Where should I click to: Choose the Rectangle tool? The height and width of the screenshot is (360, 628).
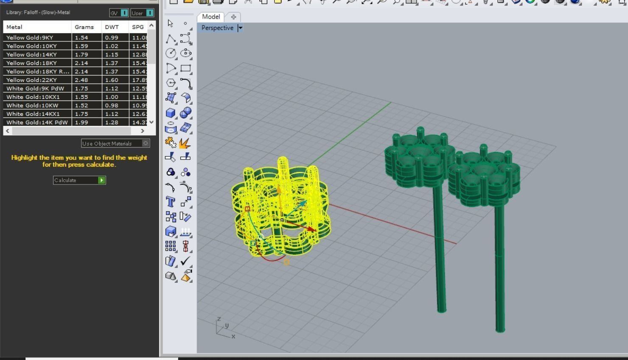[x=185, y=68]
